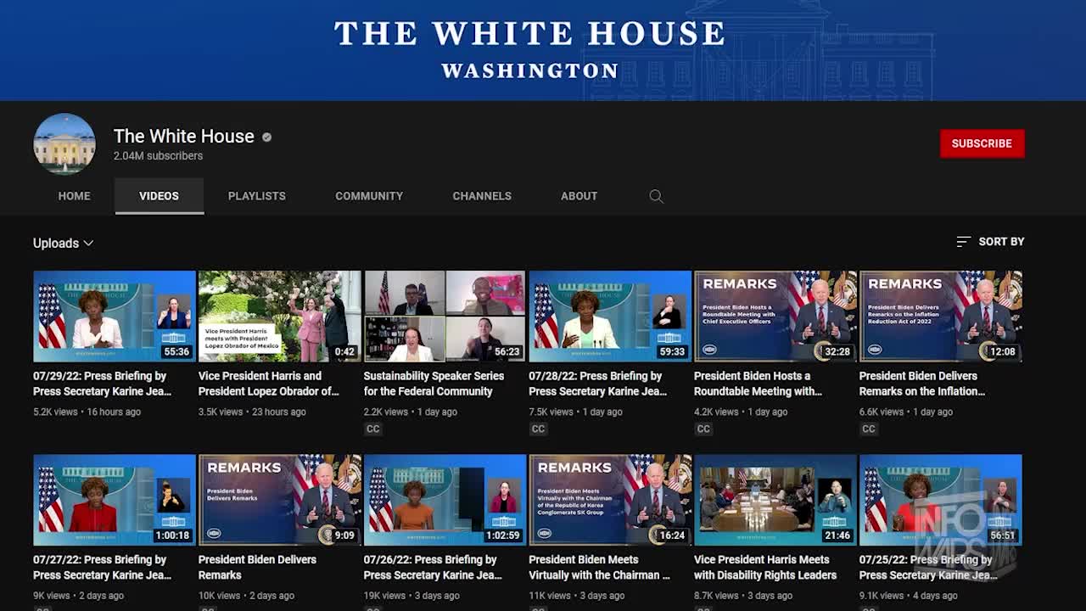Click '10K views • 2 days ago' text

point(246,596)
